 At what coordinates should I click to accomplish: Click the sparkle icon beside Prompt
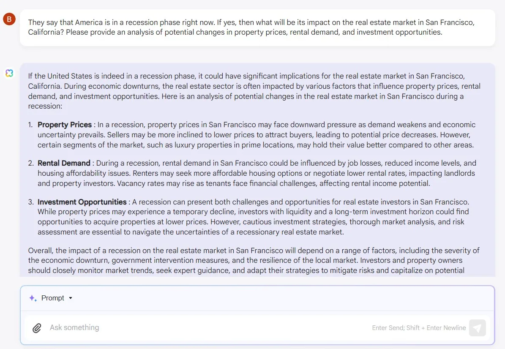(33, 298)
